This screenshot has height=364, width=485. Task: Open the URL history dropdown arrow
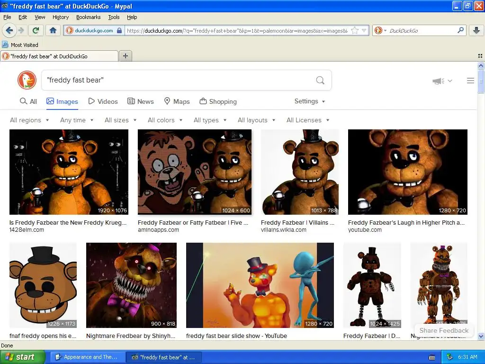coord(364,30)
